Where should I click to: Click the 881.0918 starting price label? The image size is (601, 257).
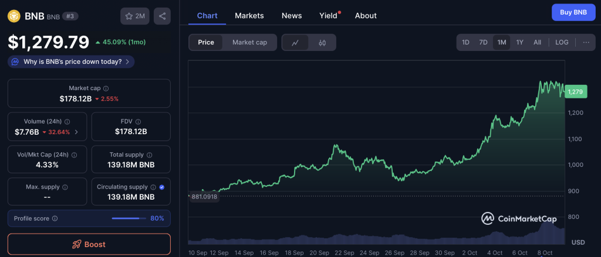[204, 197]
